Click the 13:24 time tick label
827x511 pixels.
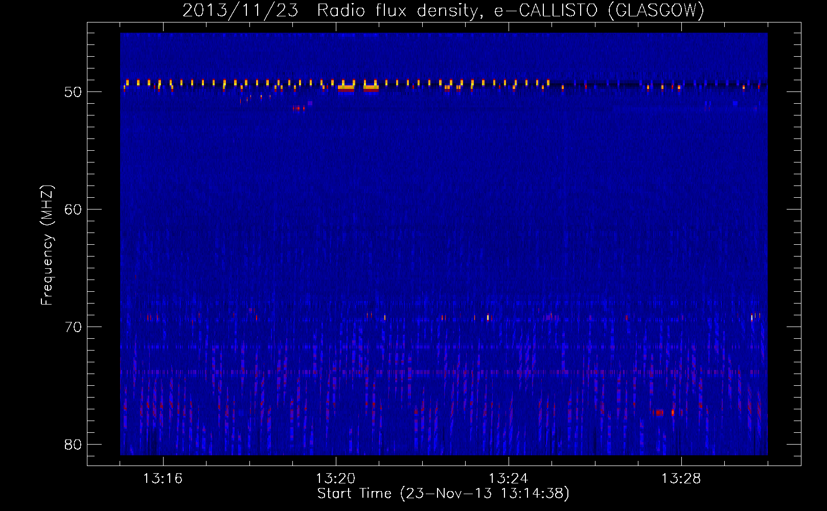tap(508, 479)
